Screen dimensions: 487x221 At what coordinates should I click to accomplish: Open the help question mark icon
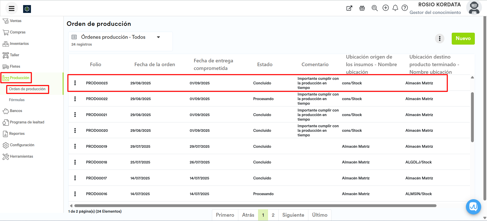pos(405,8)
